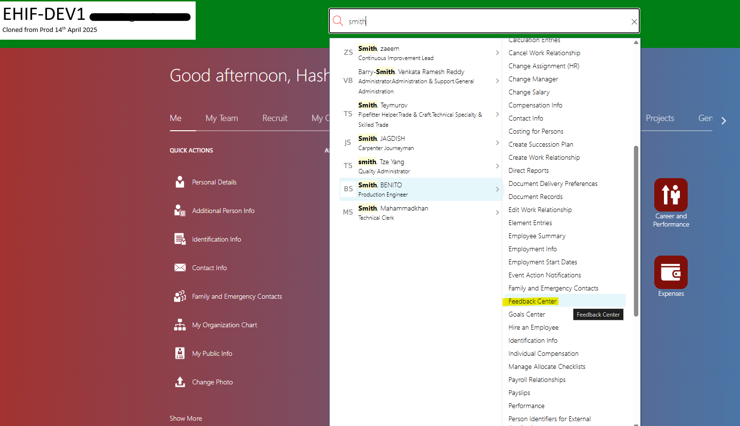The image size is (740, 426).
Task: Select Goals Center action
Action: click(x=526, y=314)
